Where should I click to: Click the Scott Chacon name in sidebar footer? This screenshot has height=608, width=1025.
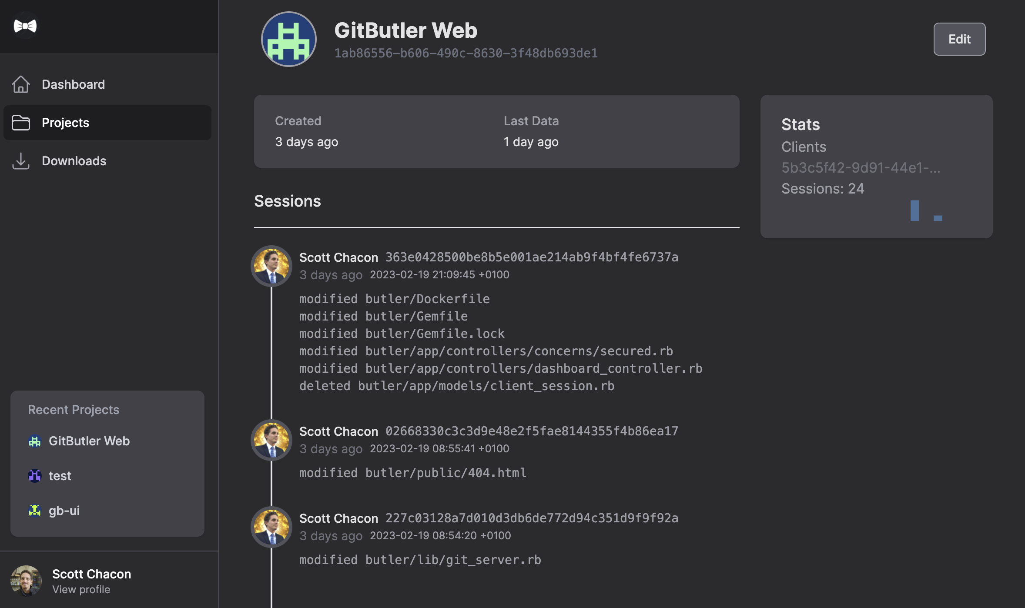coord(91,574)
